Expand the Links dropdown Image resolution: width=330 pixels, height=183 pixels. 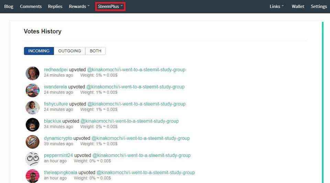point(277,7)
